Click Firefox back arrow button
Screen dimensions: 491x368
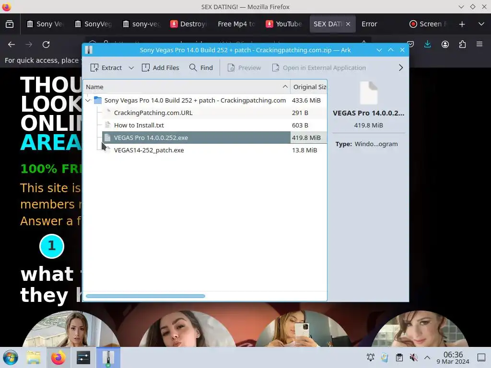(12, 45)
